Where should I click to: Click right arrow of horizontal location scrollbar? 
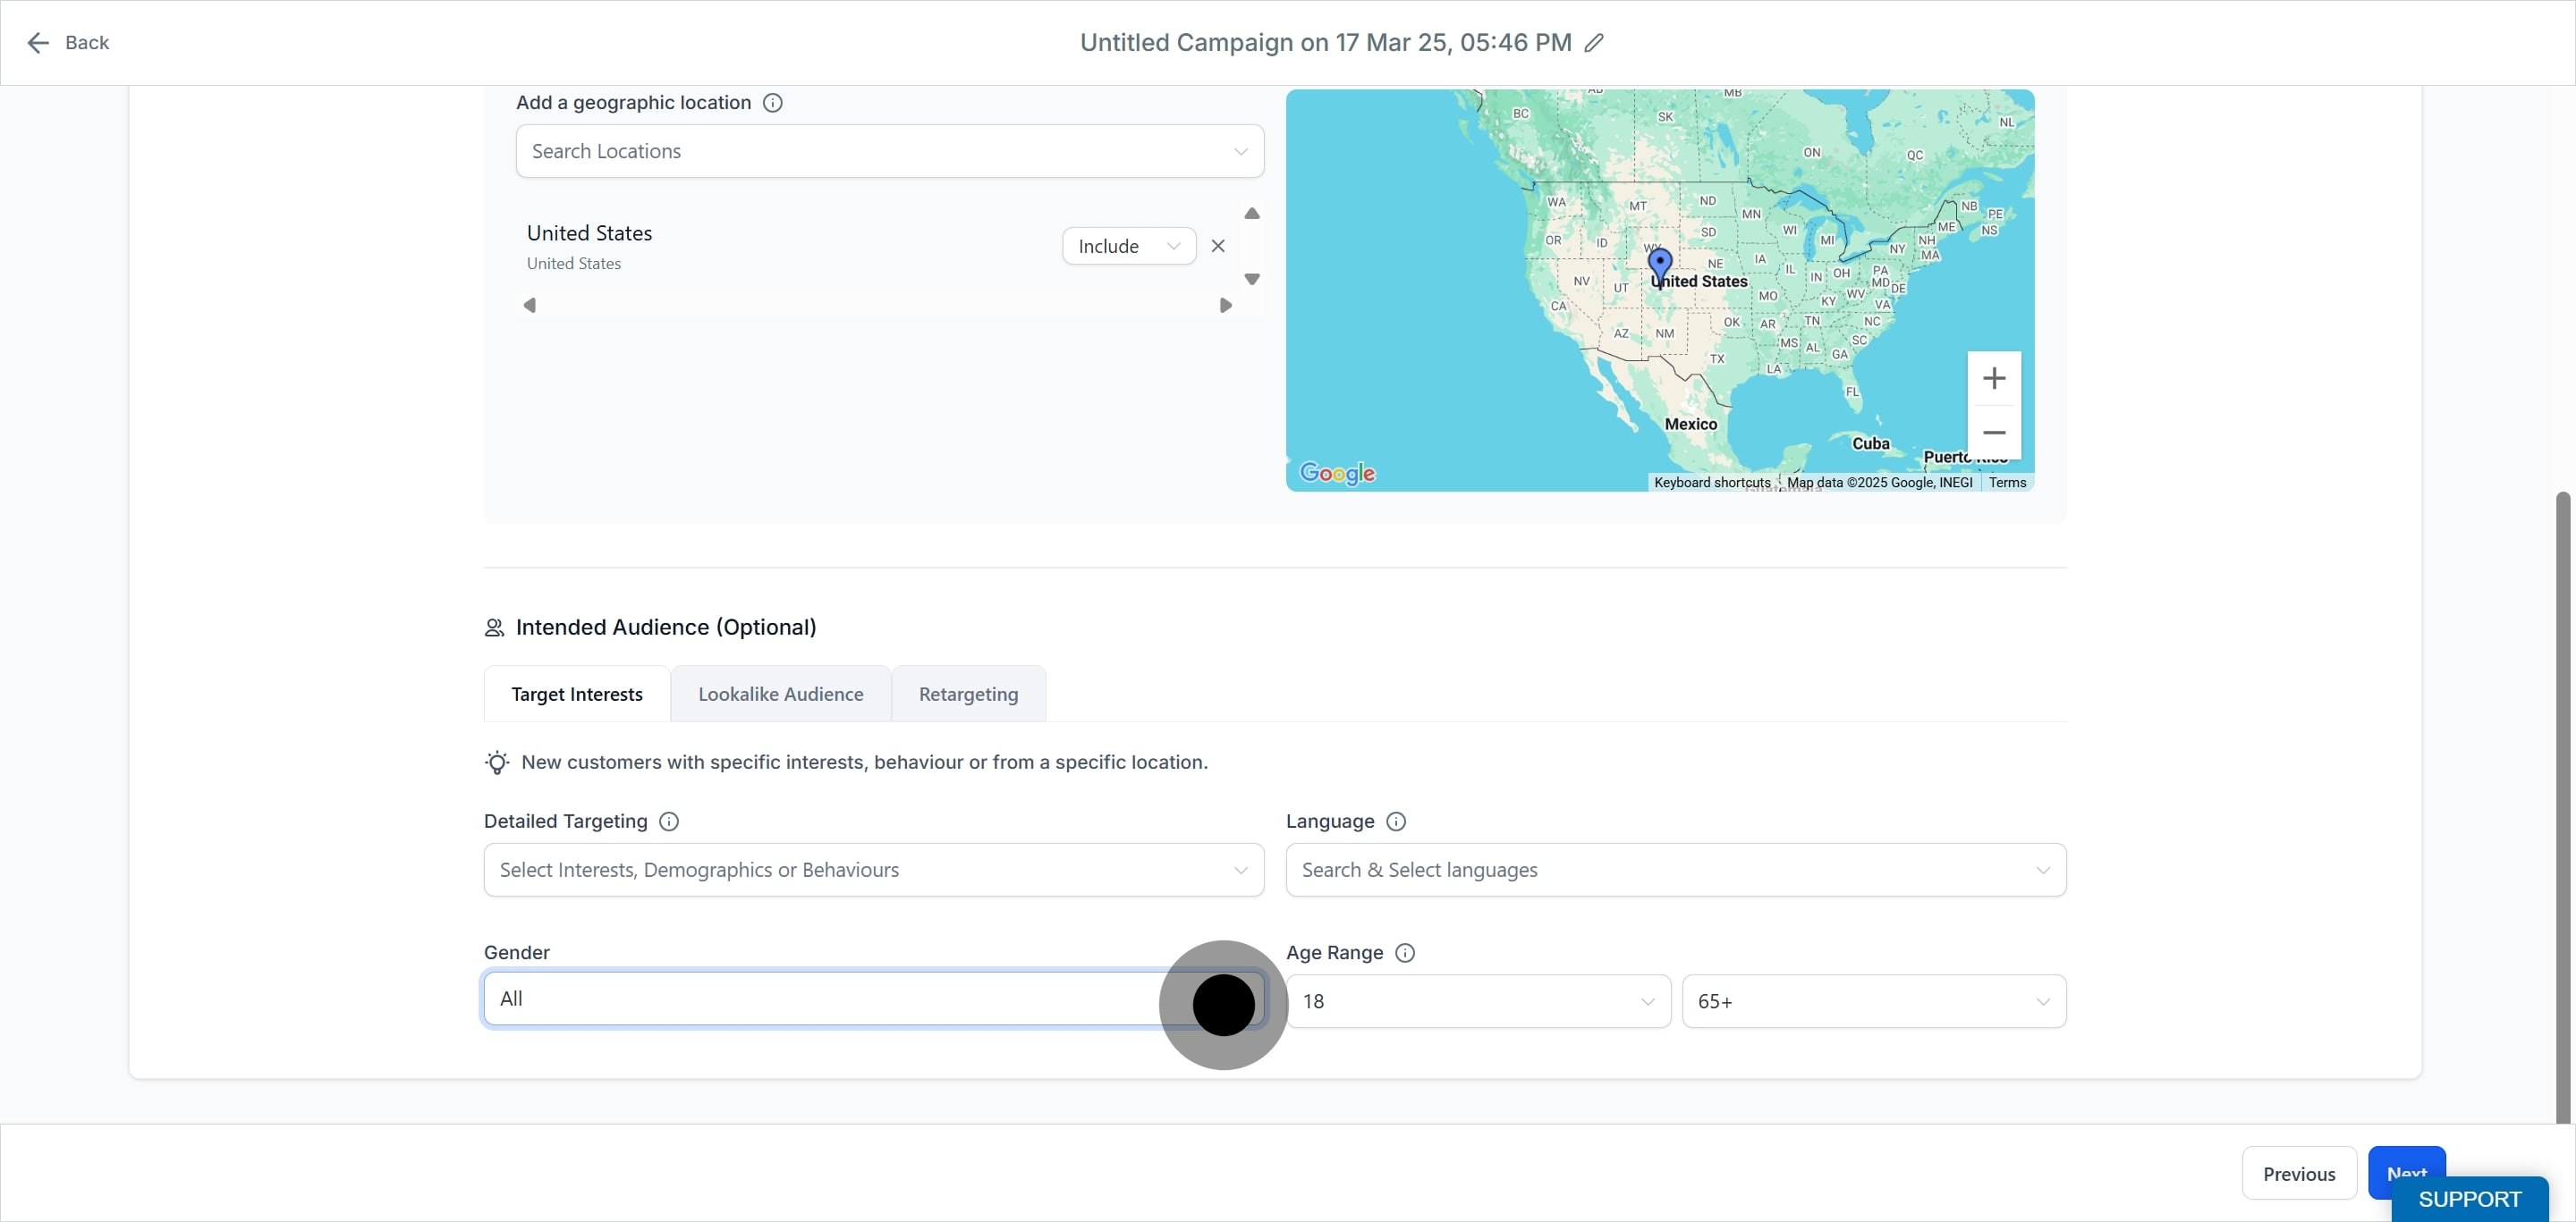(1225, 306)
